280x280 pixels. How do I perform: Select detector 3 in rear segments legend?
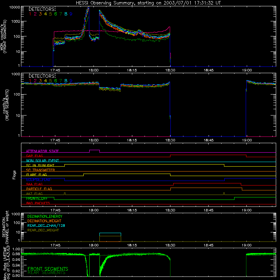[x=40, y=81]
